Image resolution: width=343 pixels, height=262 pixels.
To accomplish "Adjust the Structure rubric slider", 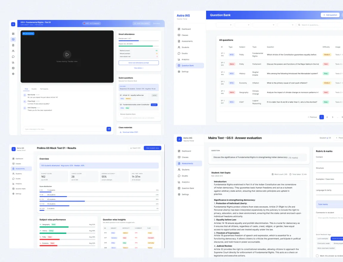I will [x=330, y=173].
